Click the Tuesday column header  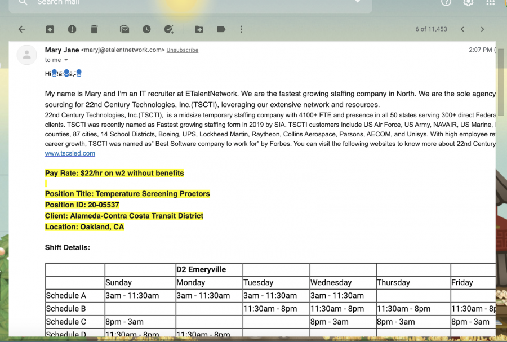click(276, 282)
